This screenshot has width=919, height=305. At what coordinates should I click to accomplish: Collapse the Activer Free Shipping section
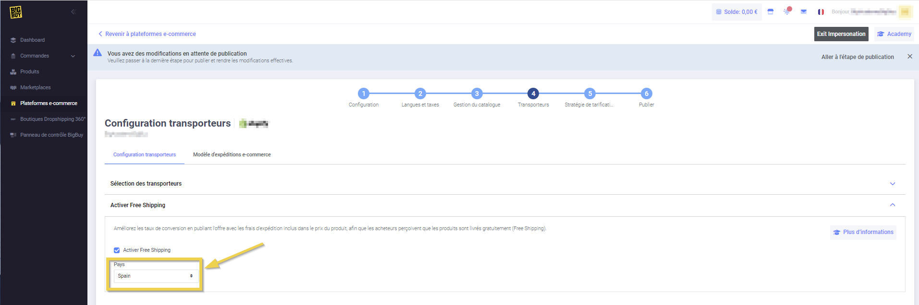pyautogui.click(x=892, y=205)
